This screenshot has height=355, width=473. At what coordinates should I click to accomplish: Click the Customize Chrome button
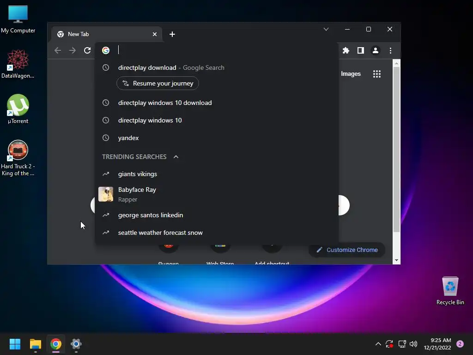[346, 250]
